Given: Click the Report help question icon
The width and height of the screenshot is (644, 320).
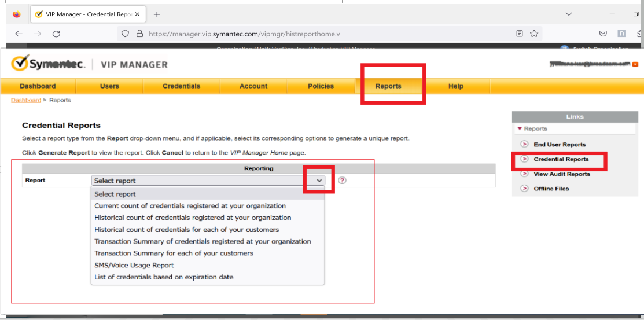Looking at the screenshot, I should pos(342,181).
